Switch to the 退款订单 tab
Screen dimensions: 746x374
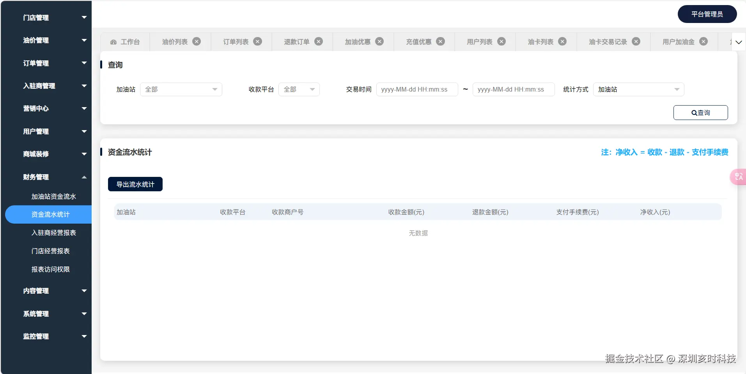point(297,42)
